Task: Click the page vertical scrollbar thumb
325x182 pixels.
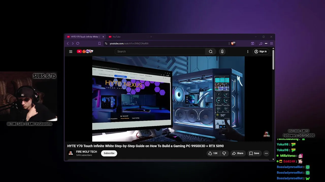Action: click(x=273, y=59)
